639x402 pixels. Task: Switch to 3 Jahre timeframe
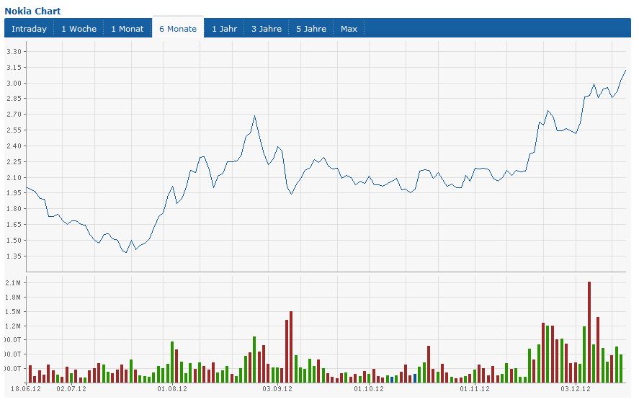(267, 29)
